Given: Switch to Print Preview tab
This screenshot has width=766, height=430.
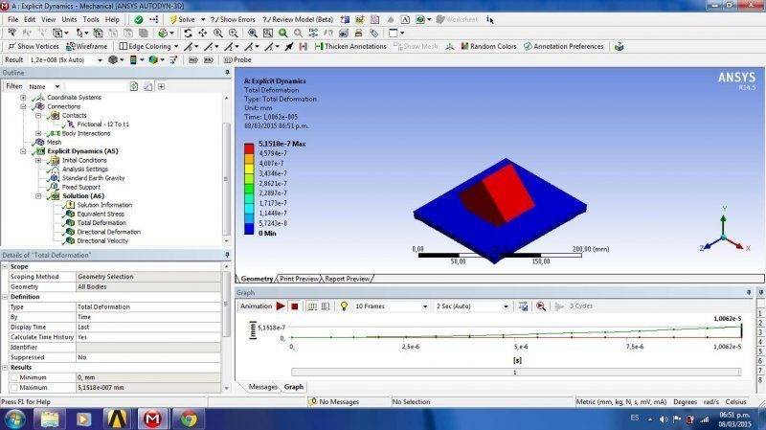Looking at the screenshot, I should pos(299,279).
